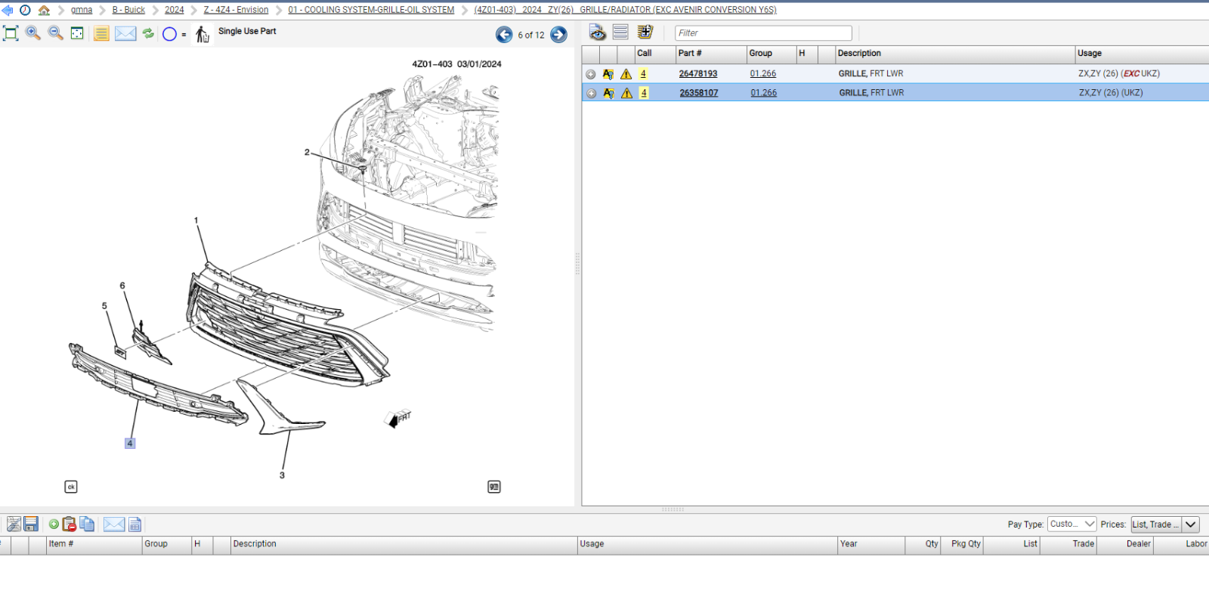
Task: Click the Filter text field
Action: (x=763, y=33)
